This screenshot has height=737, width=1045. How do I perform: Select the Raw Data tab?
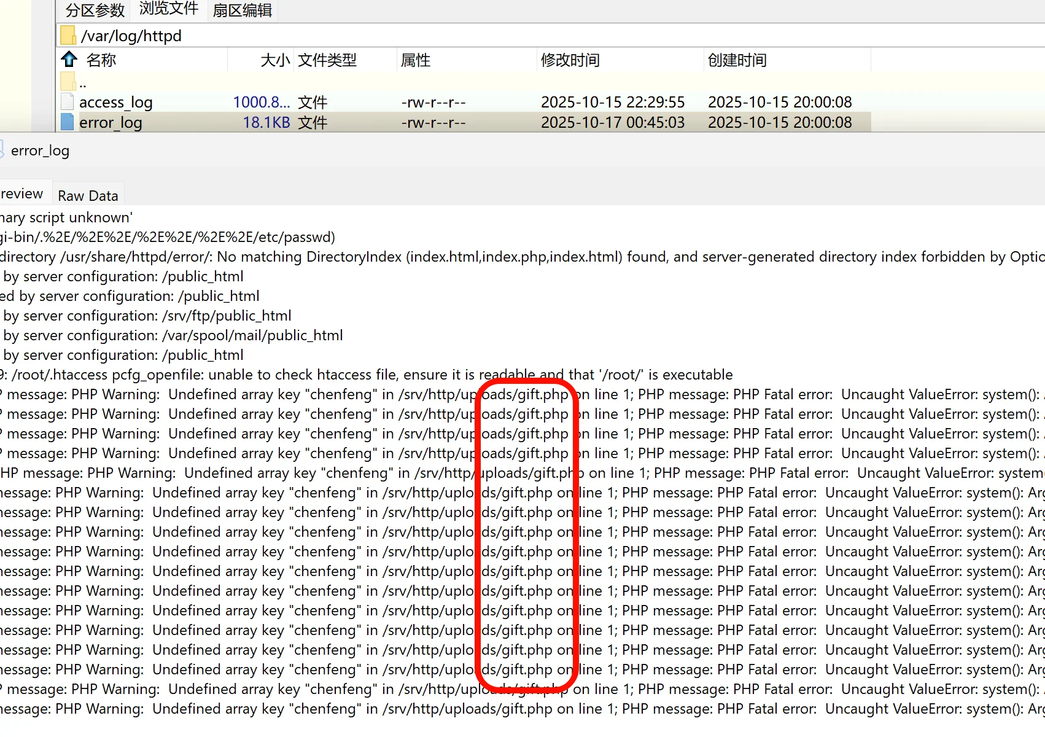(x=88, y=195)
